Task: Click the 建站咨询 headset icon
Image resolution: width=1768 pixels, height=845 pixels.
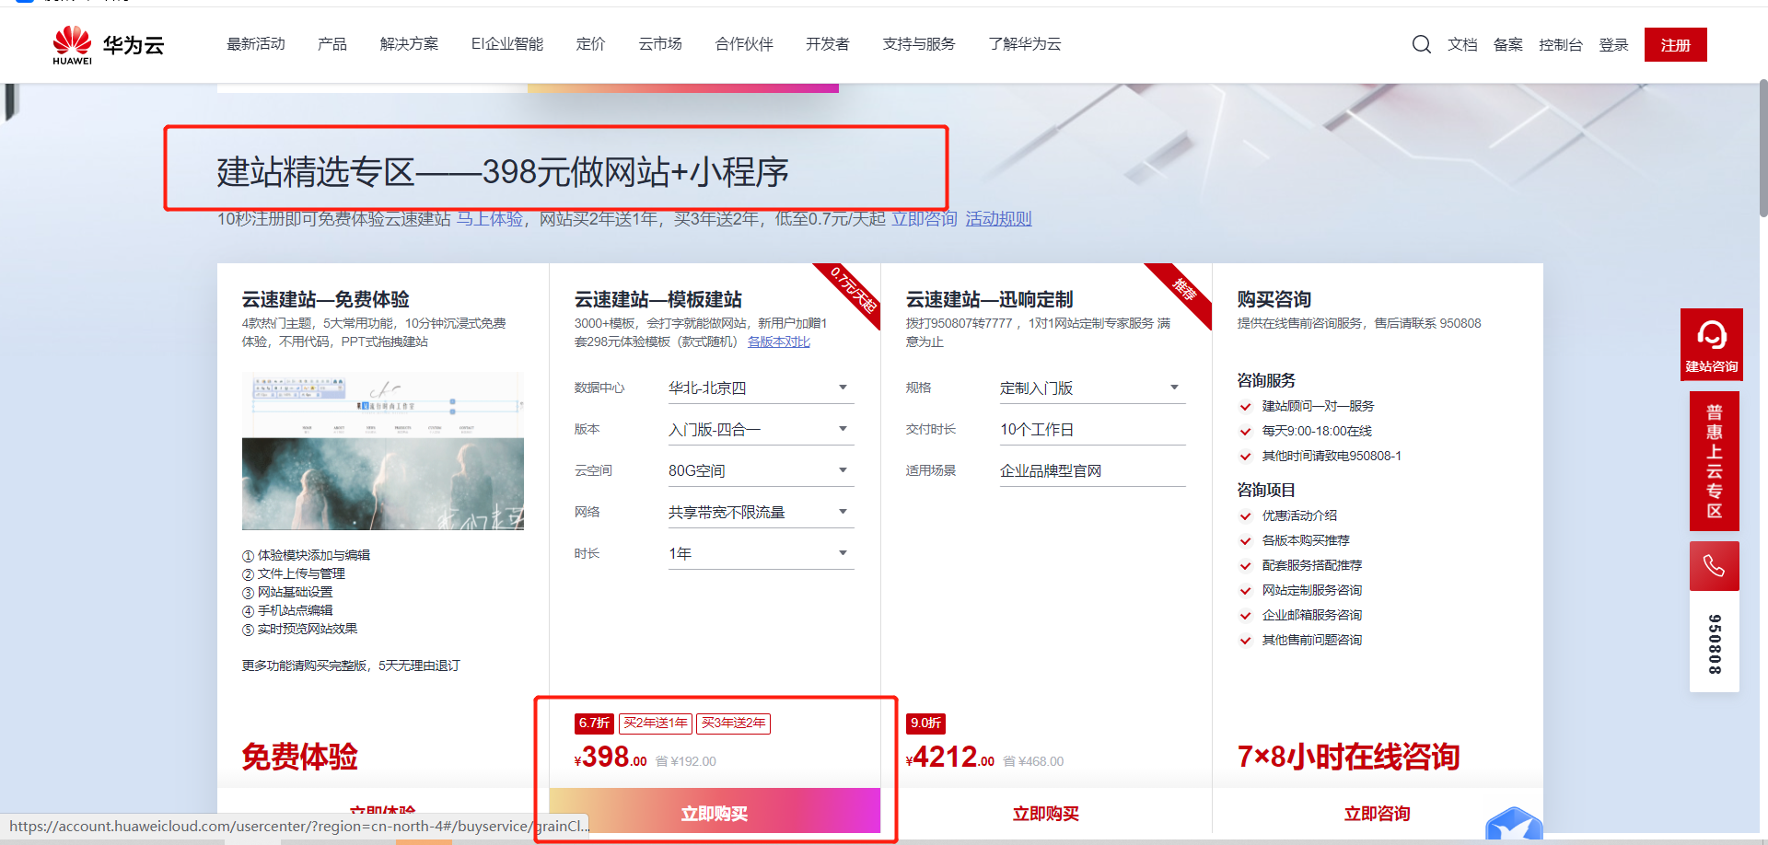Action: (1712, 343)
